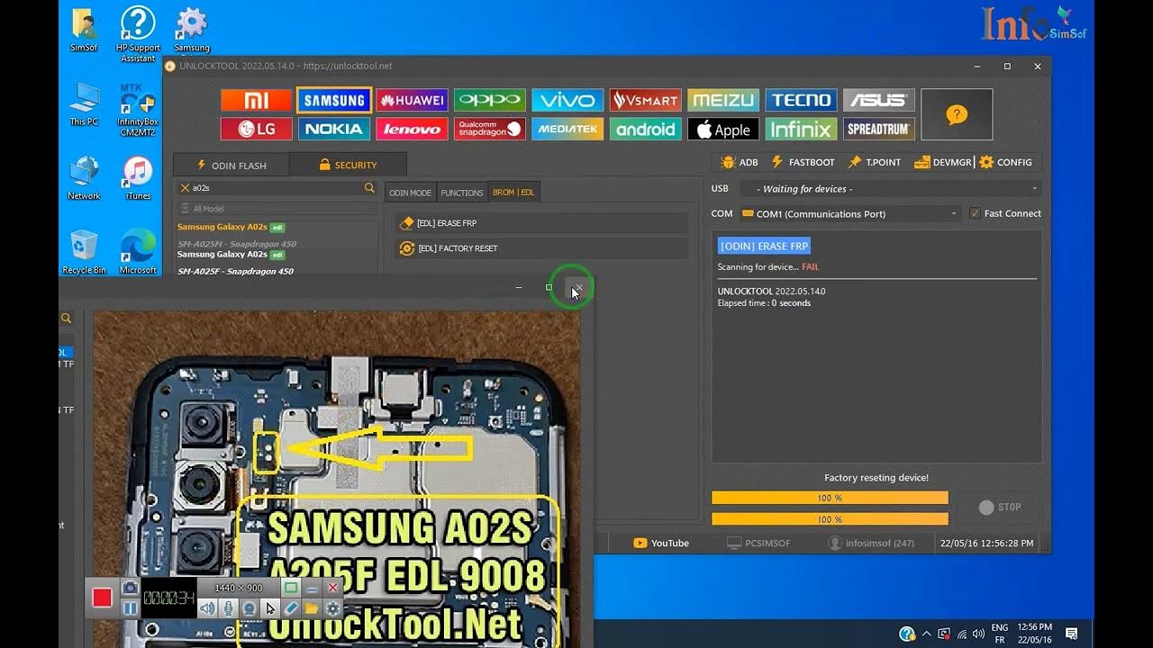The image size is (1153, 648).
Task: Open the All Model filter dropdown
Action: tap(276, 209)
